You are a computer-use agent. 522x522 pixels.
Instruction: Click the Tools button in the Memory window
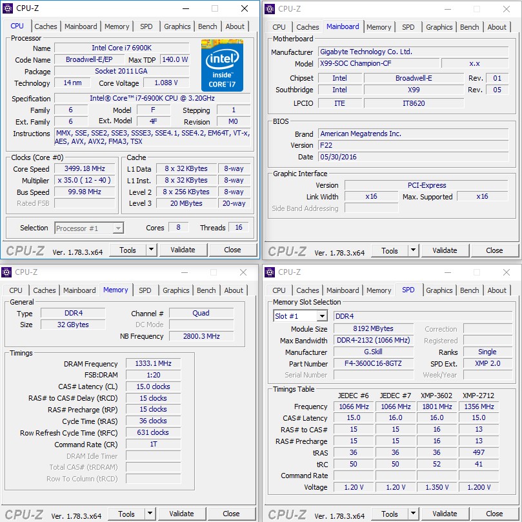(126, 514)
